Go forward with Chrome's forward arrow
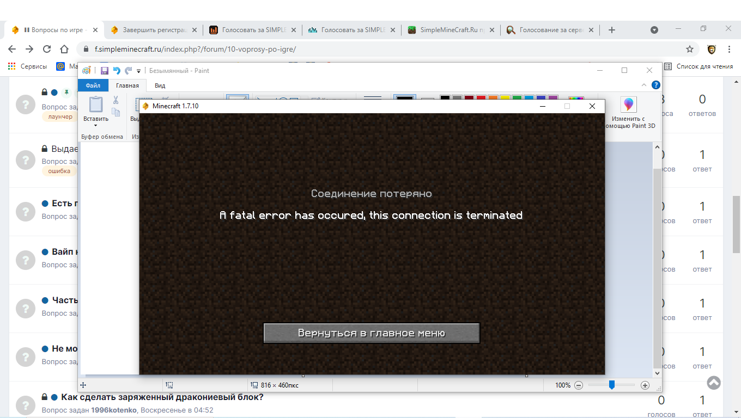Screen dimensions: 741x418 [29, 49]
